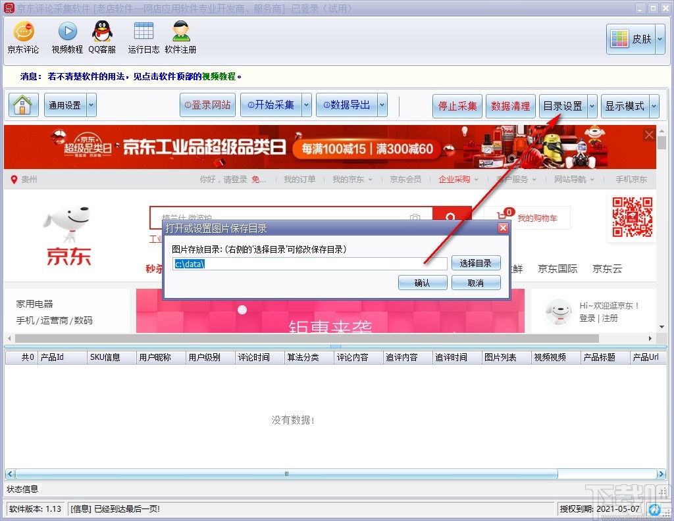This screenshot has height=521, width=674.
Task: Click 我的订单 link in webpage
Action: [299, 180]
